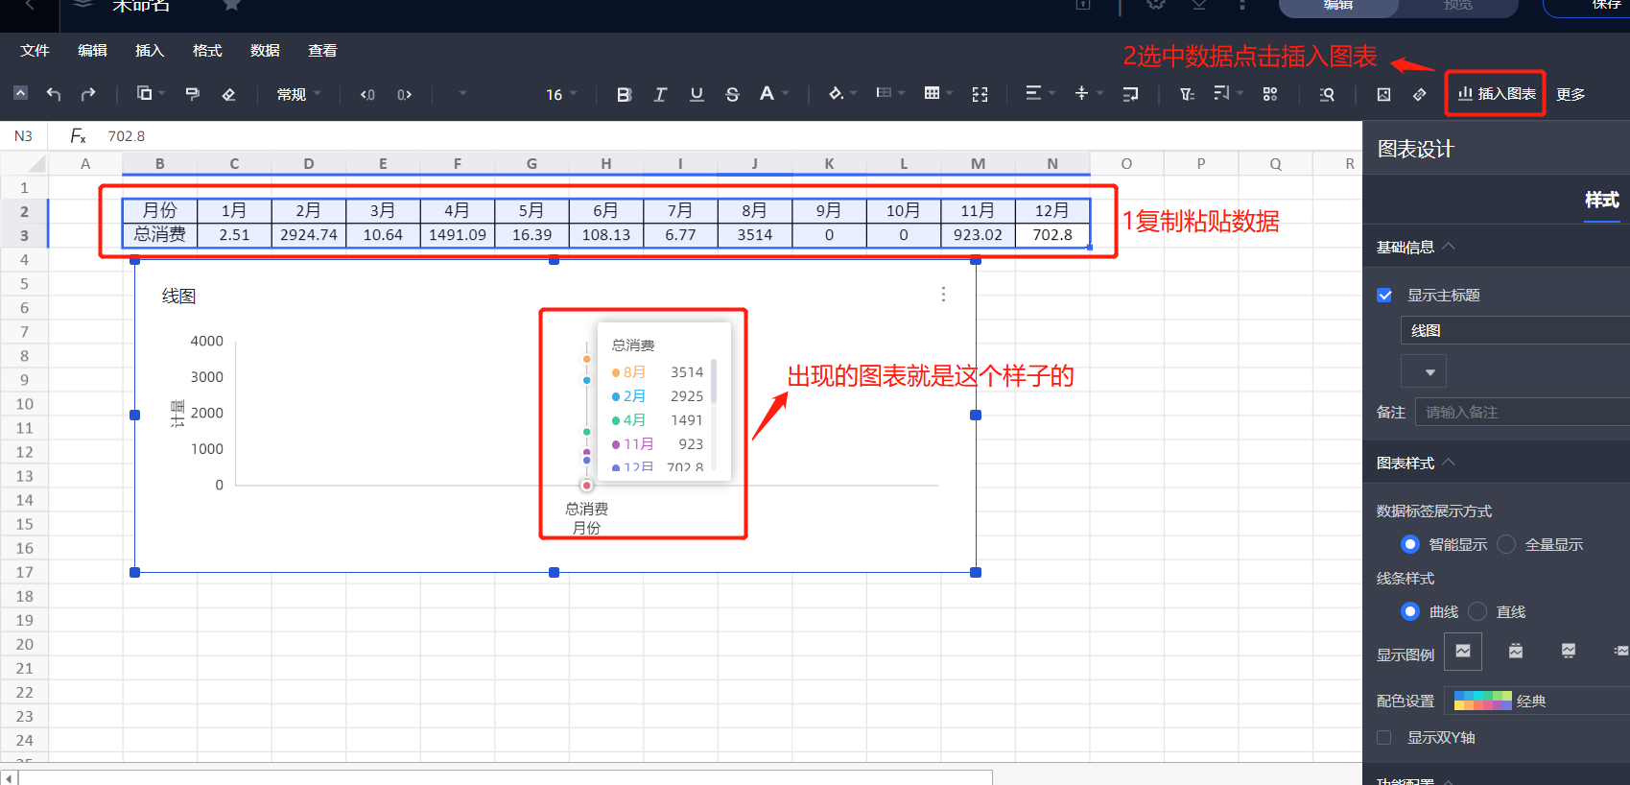
Task: Select legend-on-top layout icon
Action: (1515, 652)
